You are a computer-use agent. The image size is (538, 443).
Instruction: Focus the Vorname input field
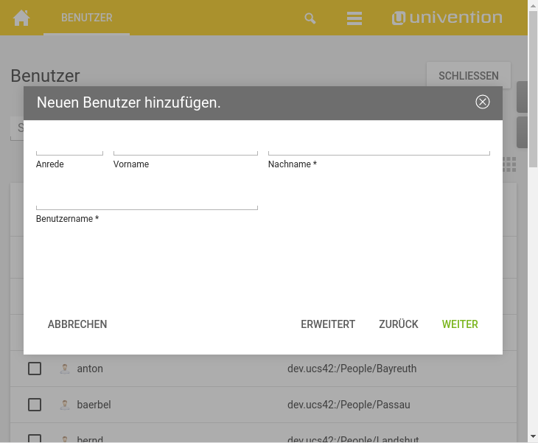click(185, 148)
